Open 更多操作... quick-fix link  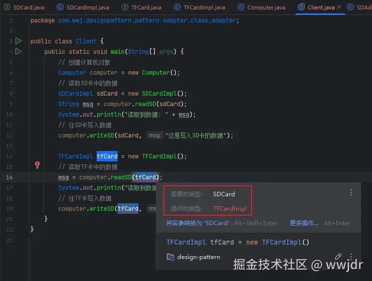(304, 223)
